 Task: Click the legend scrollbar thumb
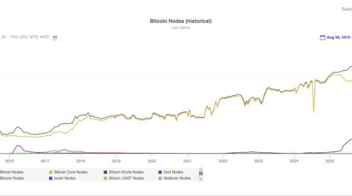[x=201, y=174]
